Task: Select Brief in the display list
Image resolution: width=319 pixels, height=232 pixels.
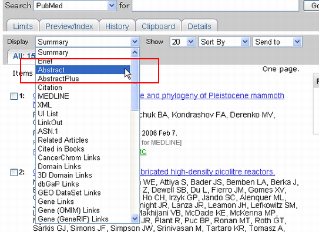Action: coord(83,61)
